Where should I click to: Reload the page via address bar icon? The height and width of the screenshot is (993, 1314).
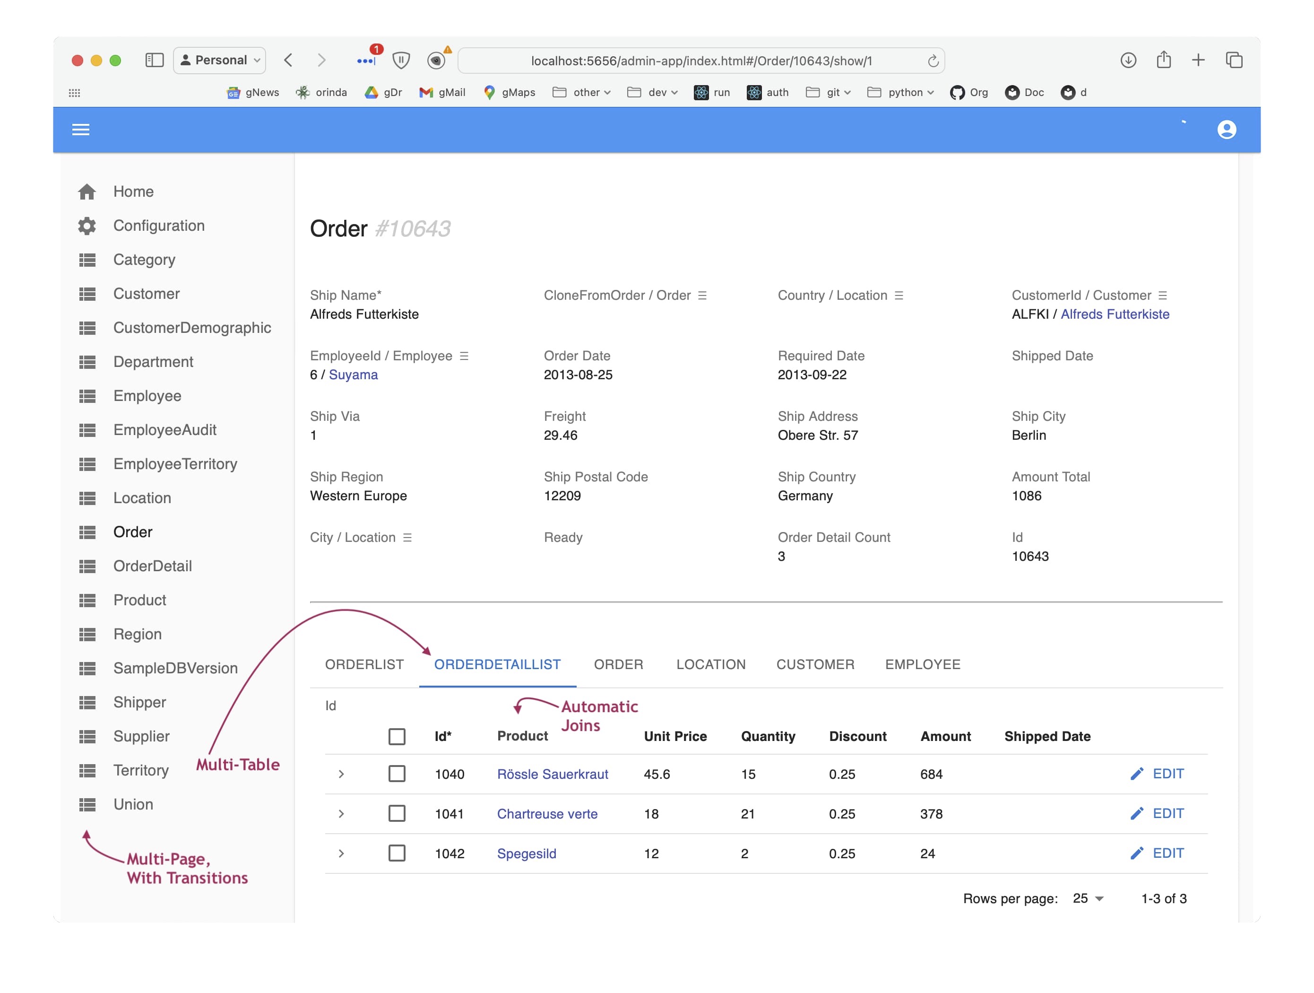tap(933, 61)
